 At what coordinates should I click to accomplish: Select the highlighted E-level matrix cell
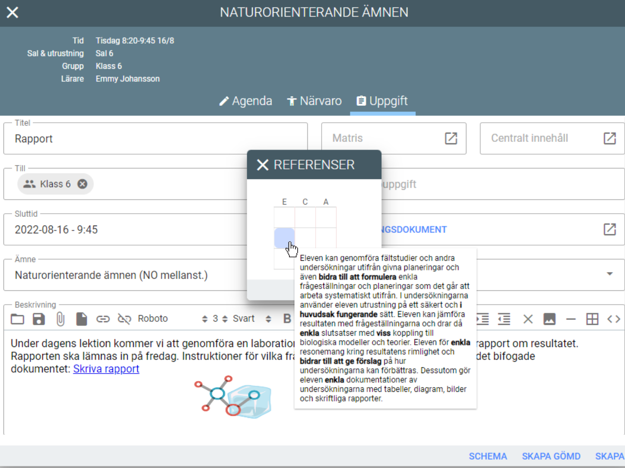284,238
